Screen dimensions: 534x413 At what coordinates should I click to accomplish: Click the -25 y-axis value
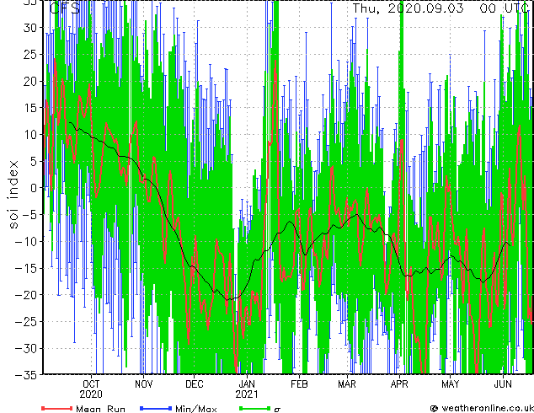[x=26, y=321]
